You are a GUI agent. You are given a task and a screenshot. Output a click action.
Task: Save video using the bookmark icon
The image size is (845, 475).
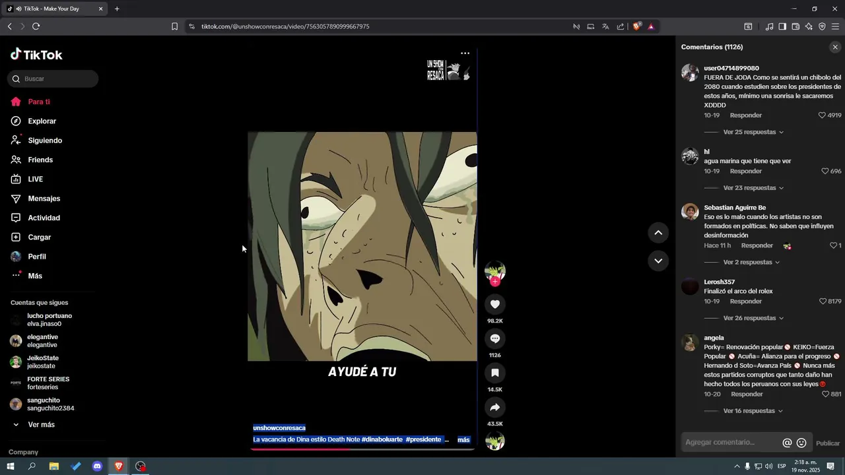(494, 373)
